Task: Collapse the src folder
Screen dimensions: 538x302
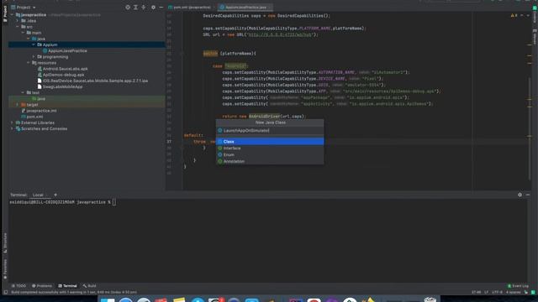Action: click(x=18, y=27)
